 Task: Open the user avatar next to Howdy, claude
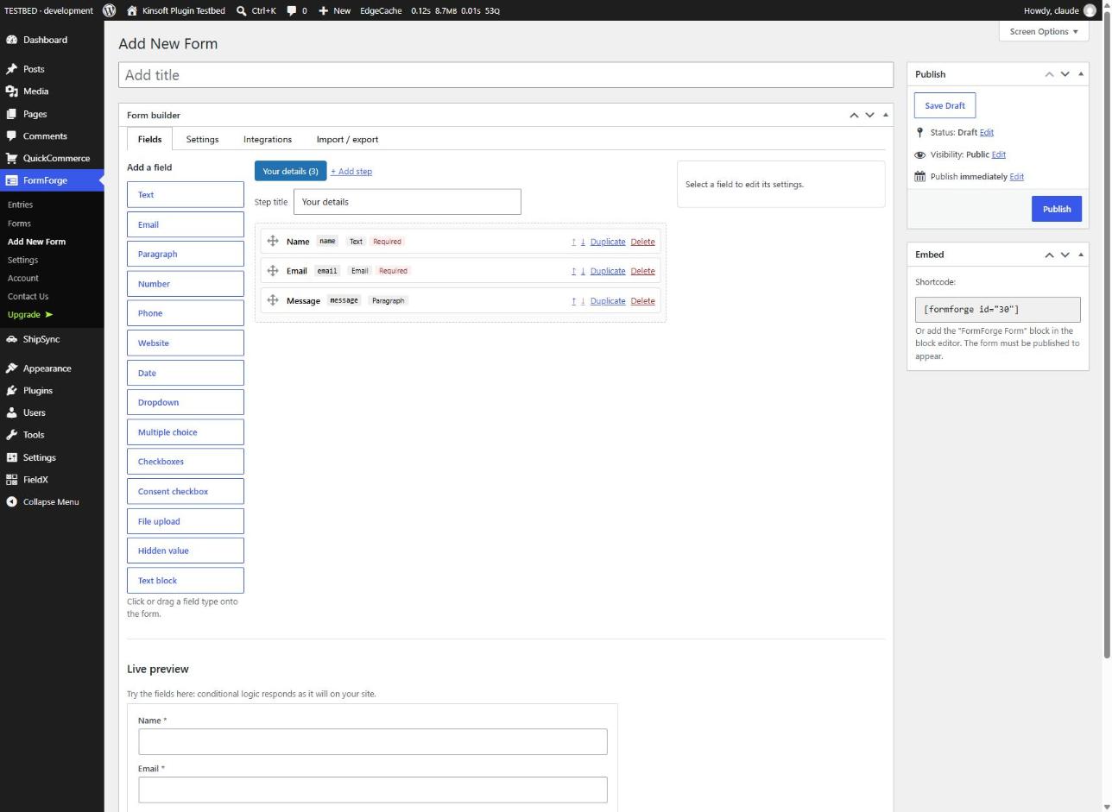(1090, 10)
